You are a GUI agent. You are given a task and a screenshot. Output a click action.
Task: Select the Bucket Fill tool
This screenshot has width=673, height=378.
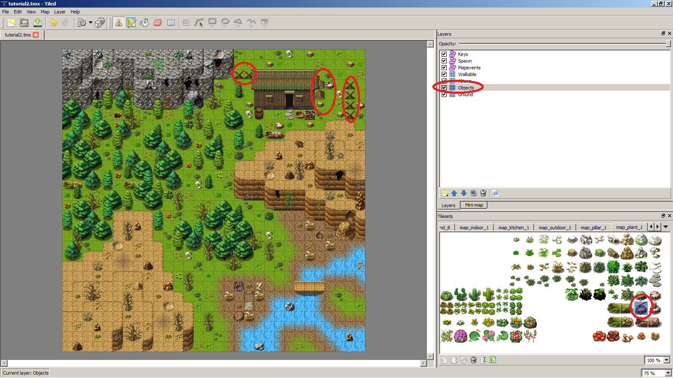[144, 23]
